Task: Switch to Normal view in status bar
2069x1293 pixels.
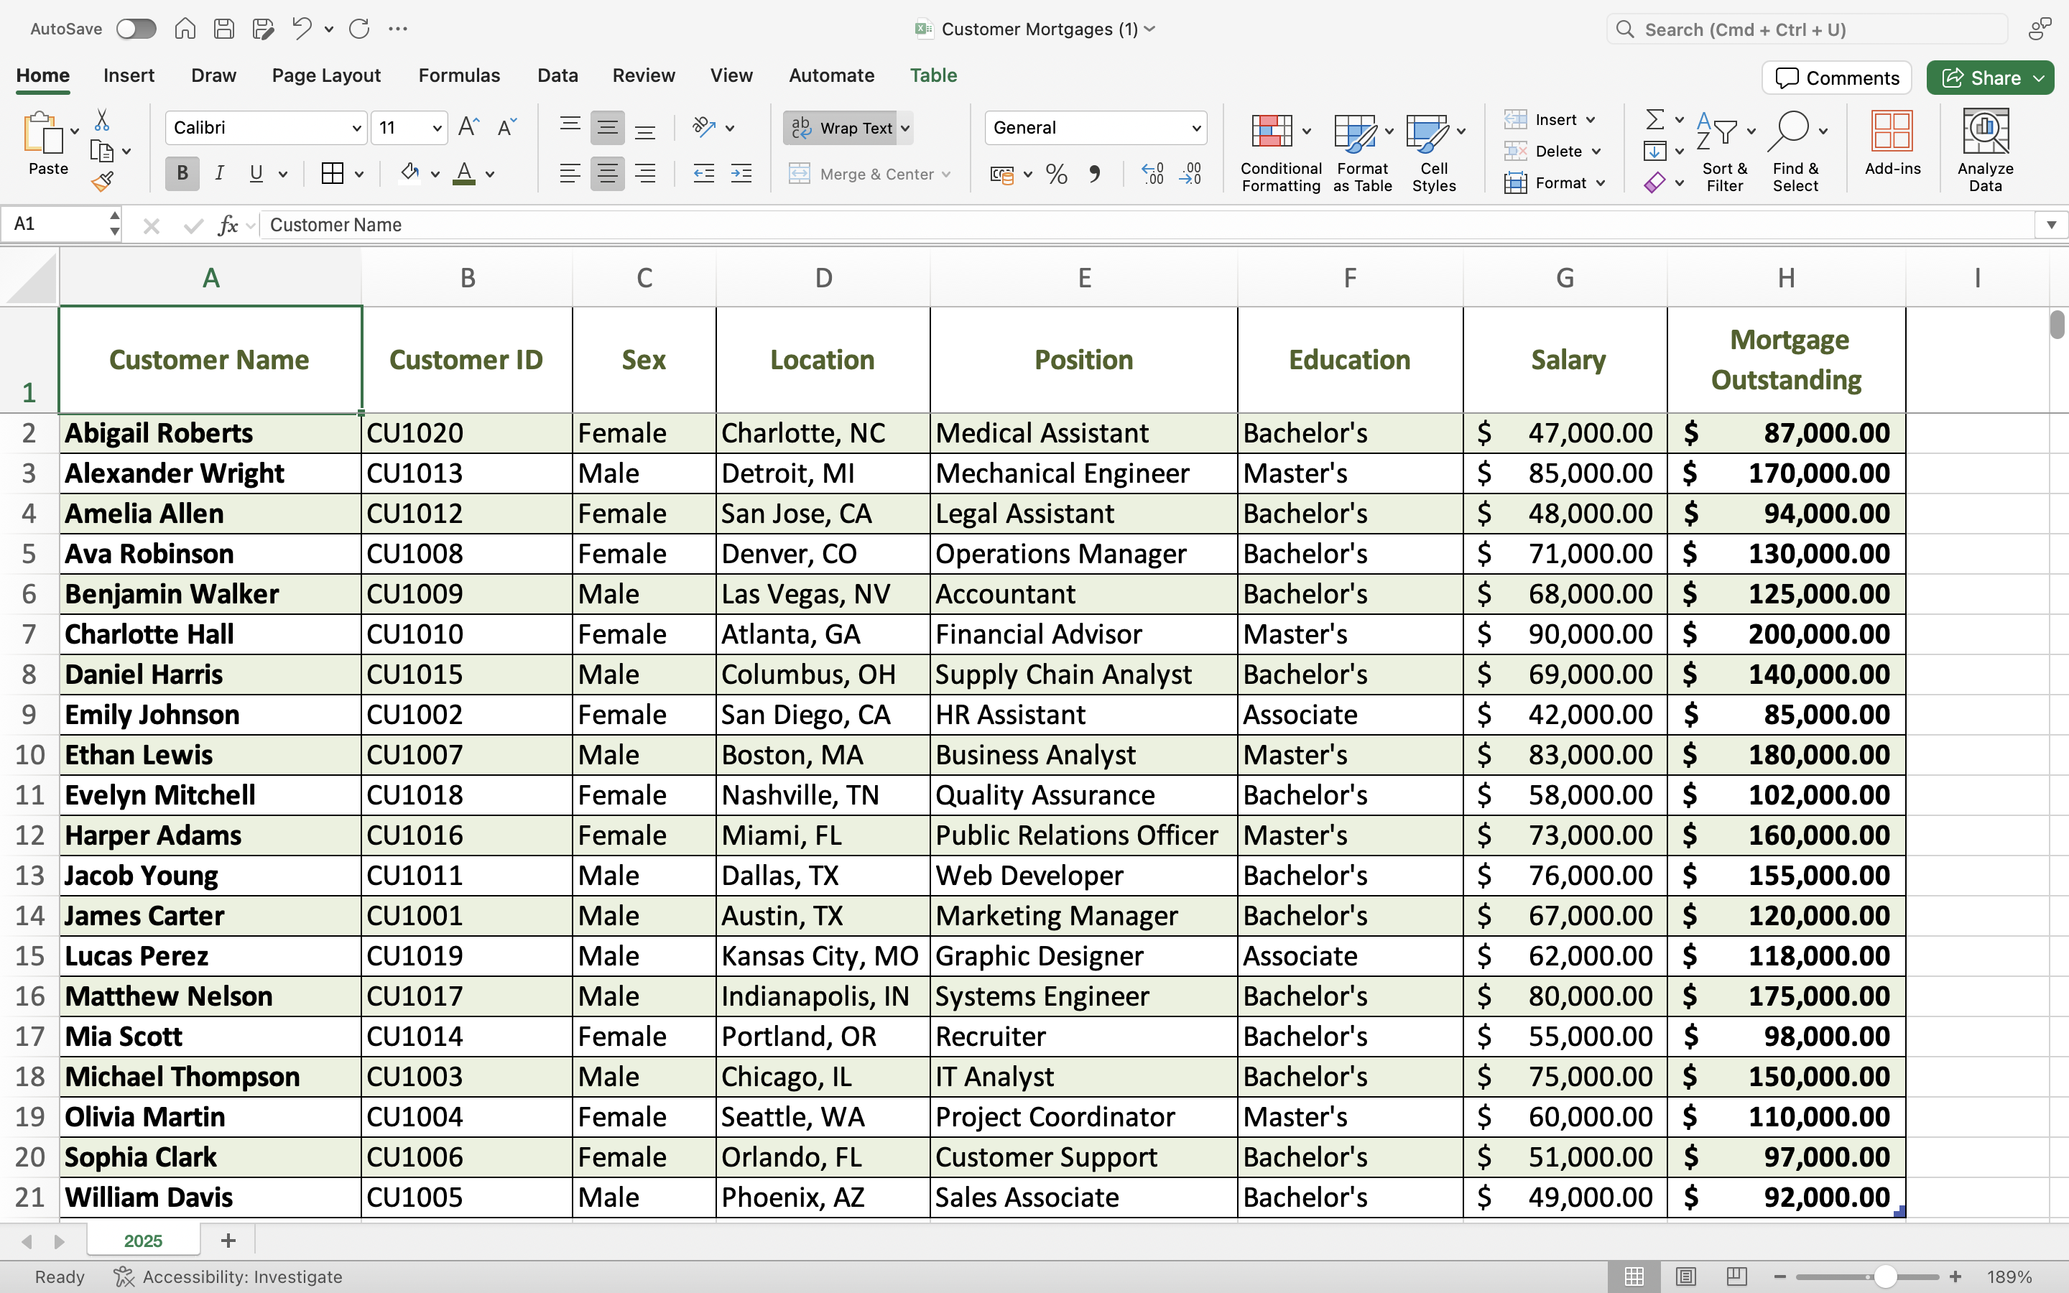Action: (x=1634, y=1276)
